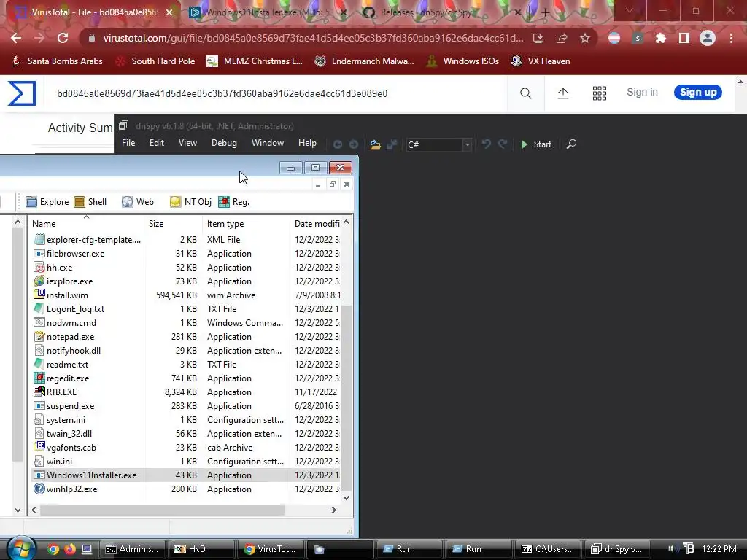This screenshot has width=747, height=560.
Task: Click the VirusTotal Sign in link
Action: tap(642, 93)
